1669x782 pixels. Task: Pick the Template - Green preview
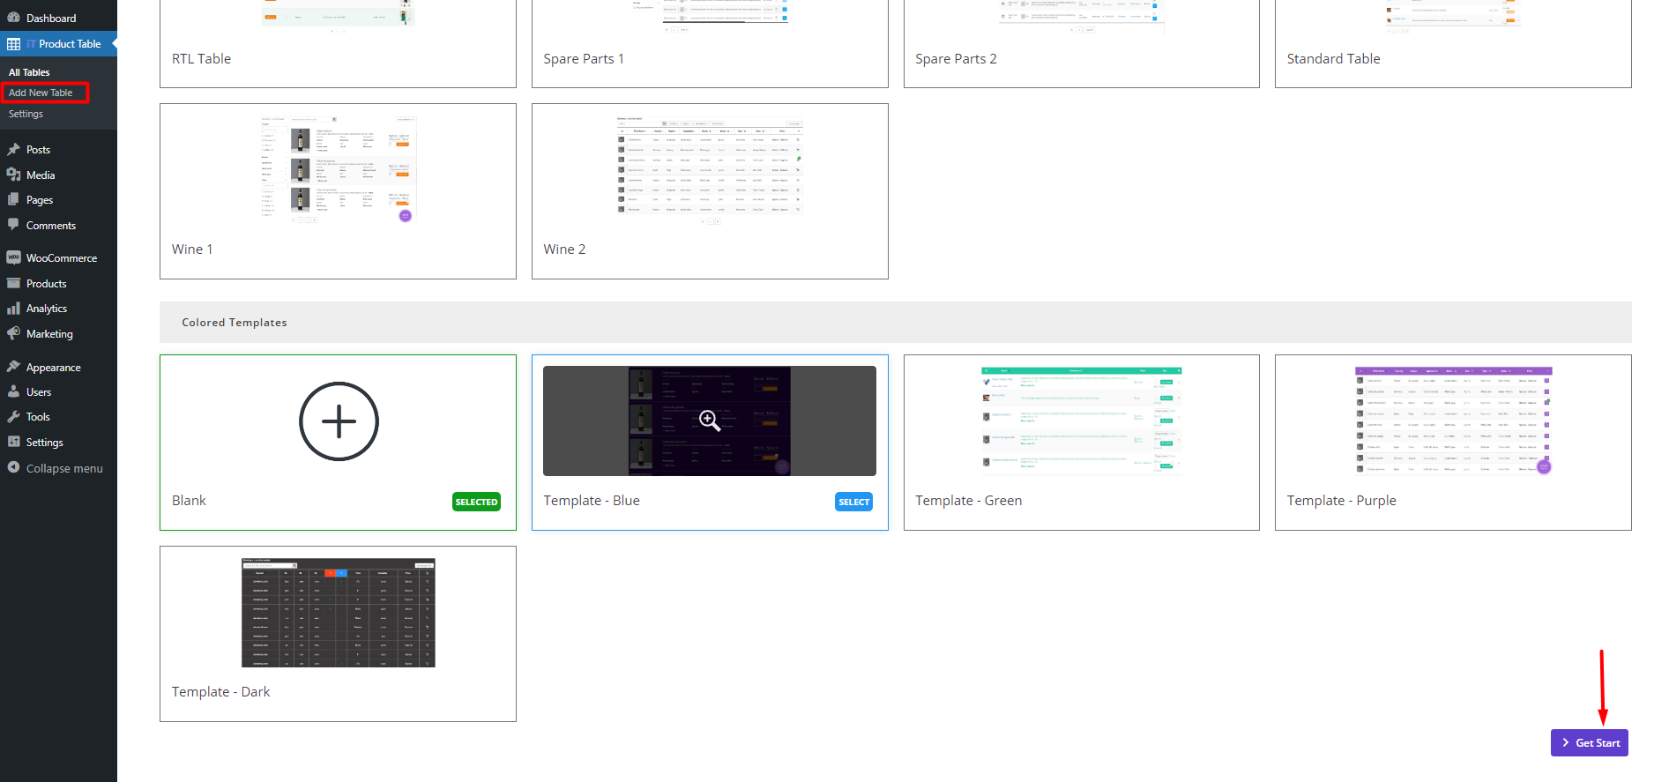[1081, 421]
